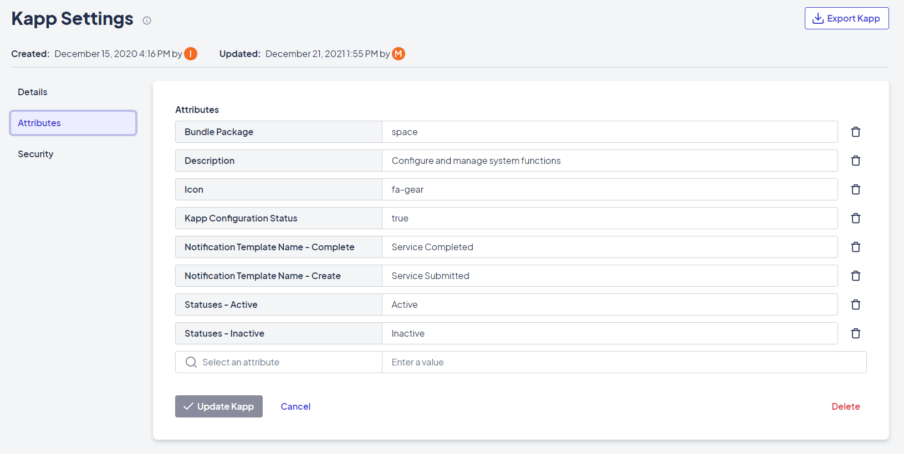Click the 'Enter a value' field
The height and width of the screenshot is (454, 904).
(624, 362)
